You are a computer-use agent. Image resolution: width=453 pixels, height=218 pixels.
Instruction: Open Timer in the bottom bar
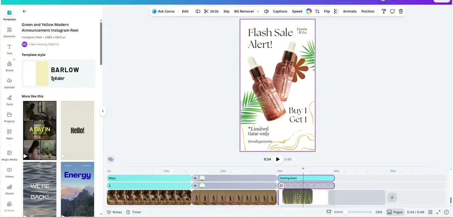(x=134, y=212)
